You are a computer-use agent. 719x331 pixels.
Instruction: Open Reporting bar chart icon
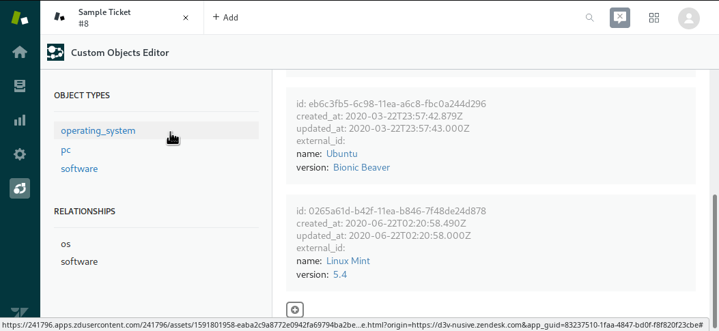[20, 120]
